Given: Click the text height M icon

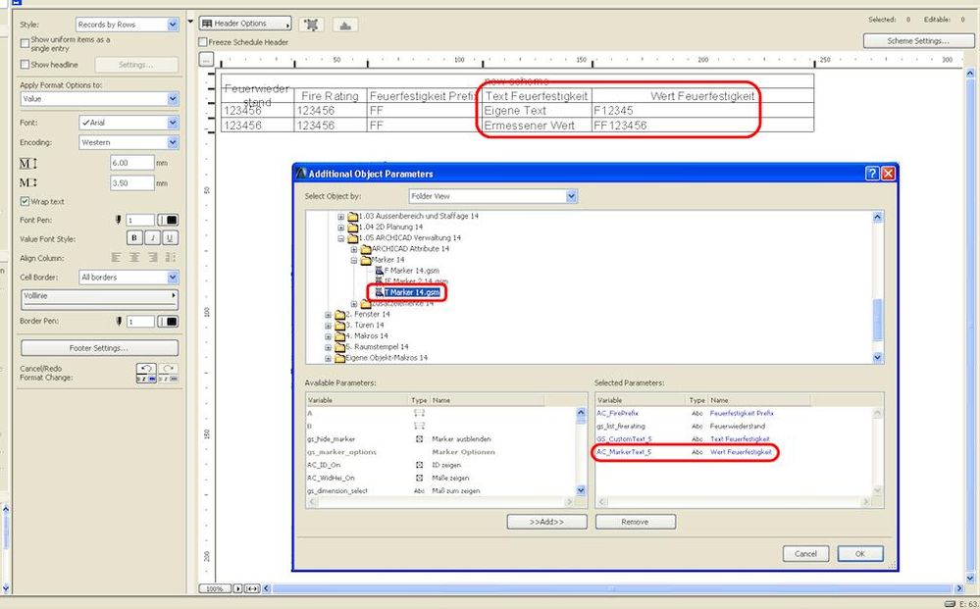Looking at the screenshot, I should pos(28,163).
